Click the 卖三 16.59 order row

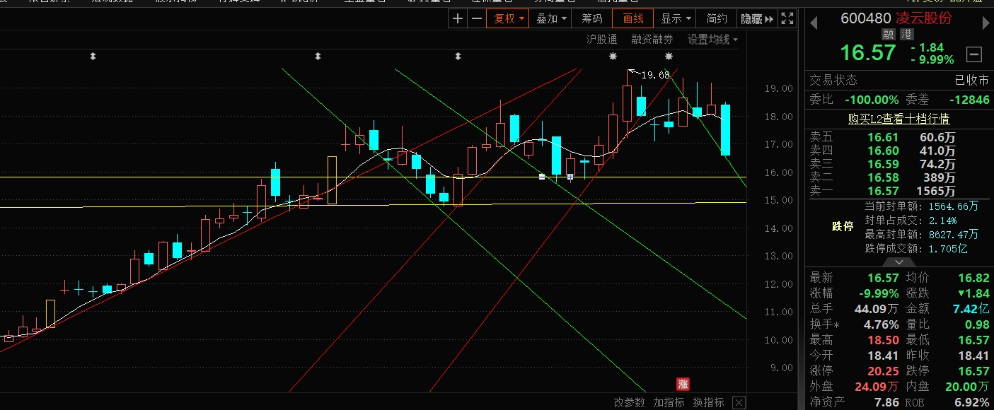[x=899, y=164]
